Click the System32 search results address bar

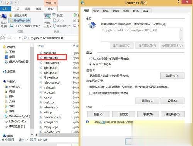(x=51, y=38)
